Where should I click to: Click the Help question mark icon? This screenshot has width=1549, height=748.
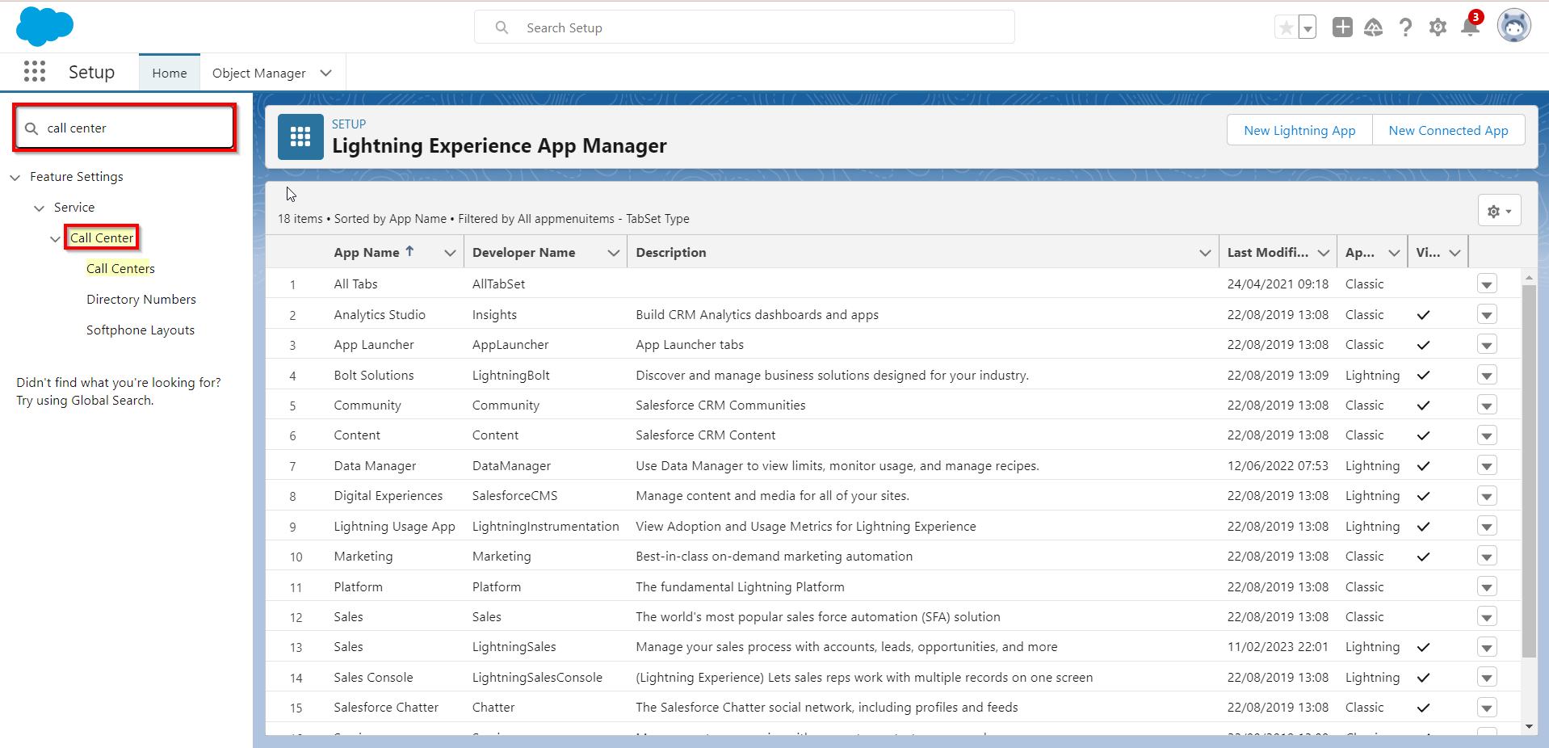(x=1405, y=27)
